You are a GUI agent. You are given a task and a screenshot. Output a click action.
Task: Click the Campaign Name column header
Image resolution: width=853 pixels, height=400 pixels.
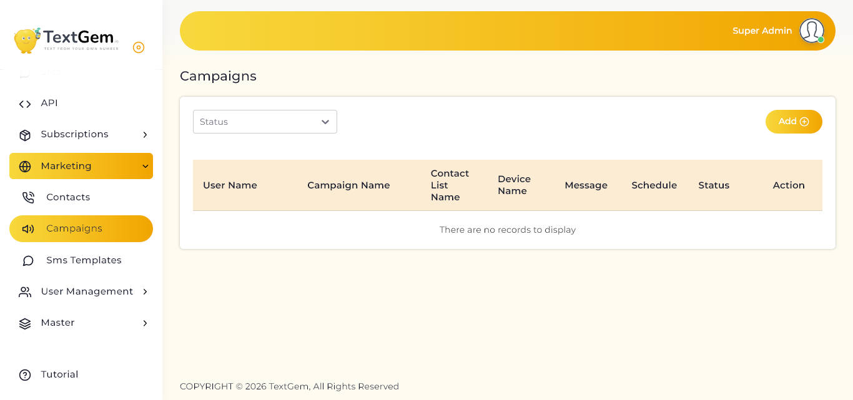(x=348, y=185)
